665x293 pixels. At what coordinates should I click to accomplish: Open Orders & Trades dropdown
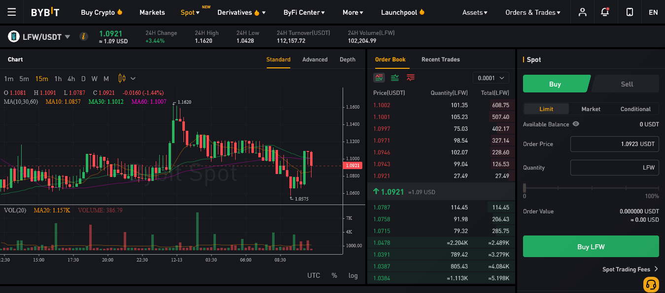point(533,12)
